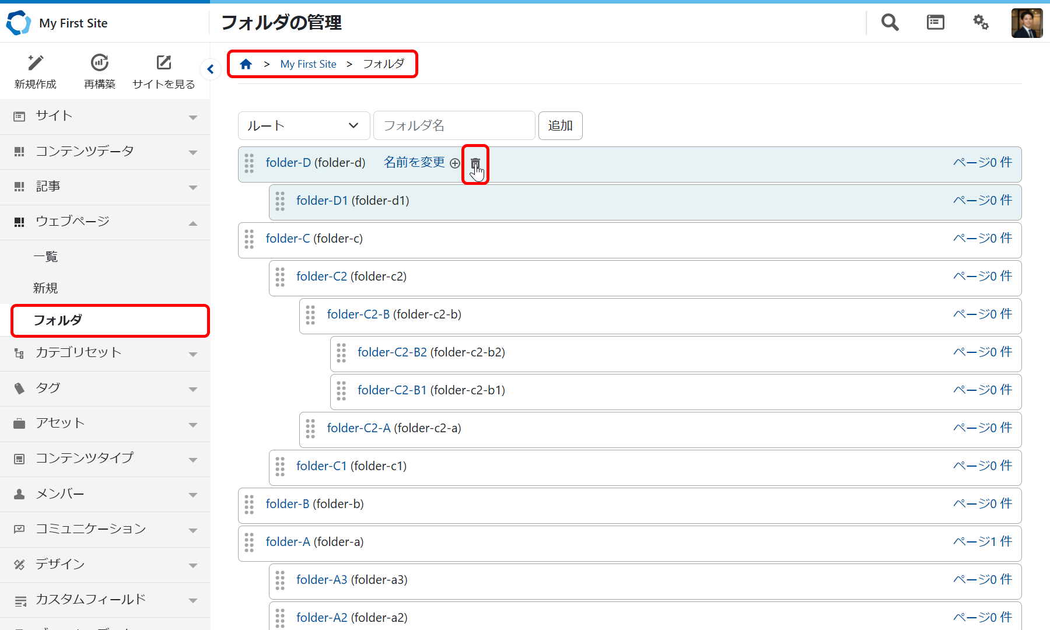Click the 追加 button
1050x630 pixels.
(560, 125)
